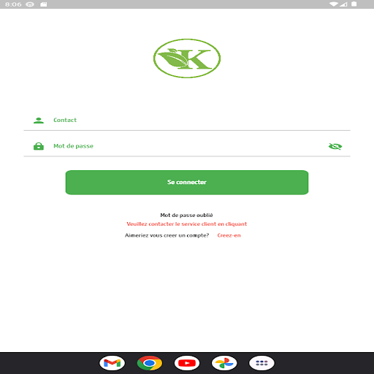Open Gmail from the dock

(112, 363)
